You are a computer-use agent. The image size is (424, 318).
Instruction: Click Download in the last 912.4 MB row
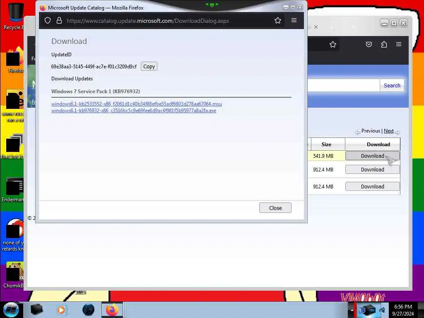coord(372,187)
